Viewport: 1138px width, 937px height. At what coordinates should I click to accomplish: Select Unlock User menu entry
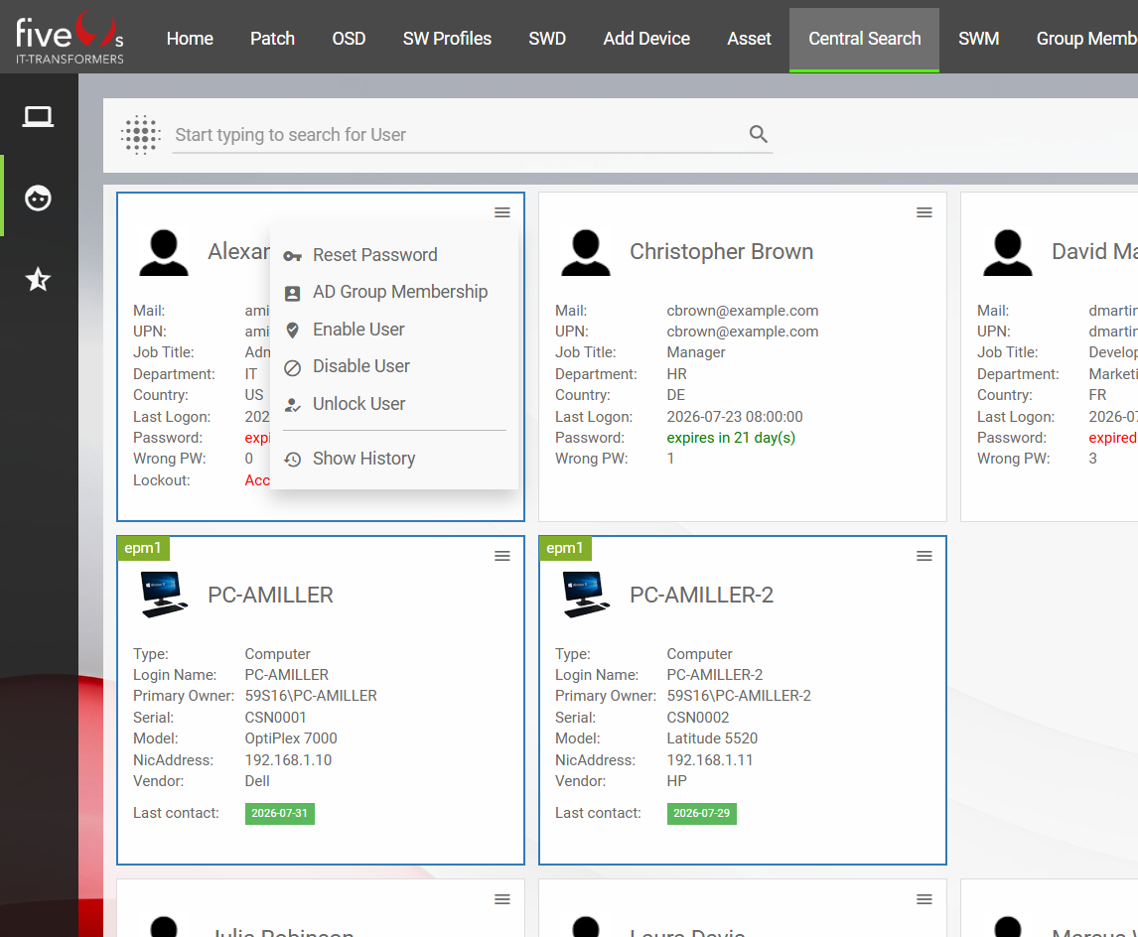(394, 404)
